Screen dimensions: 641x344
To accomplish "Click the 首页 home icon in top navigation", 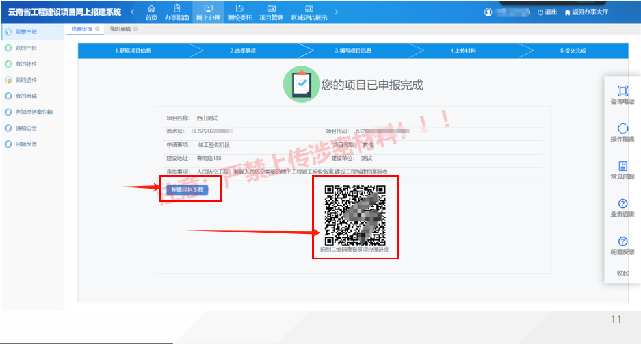I will tap(151, 8).
